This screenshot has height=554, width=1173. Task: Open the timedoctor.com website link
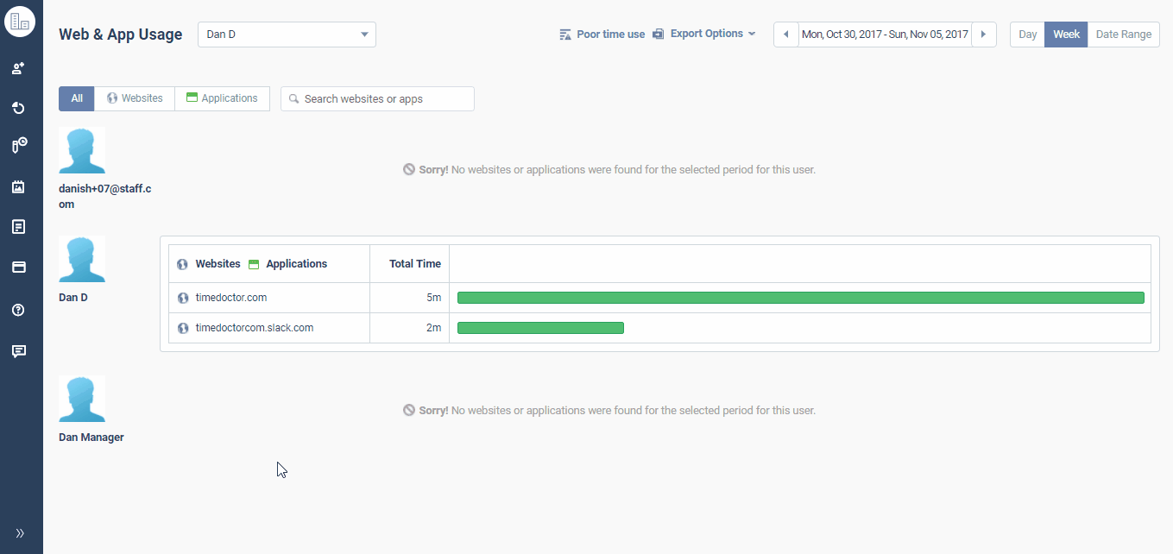pyautogui.click(x=231, y=297)
